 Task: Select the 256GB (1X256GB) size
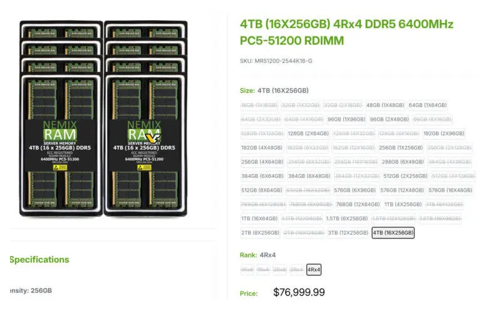401,148
